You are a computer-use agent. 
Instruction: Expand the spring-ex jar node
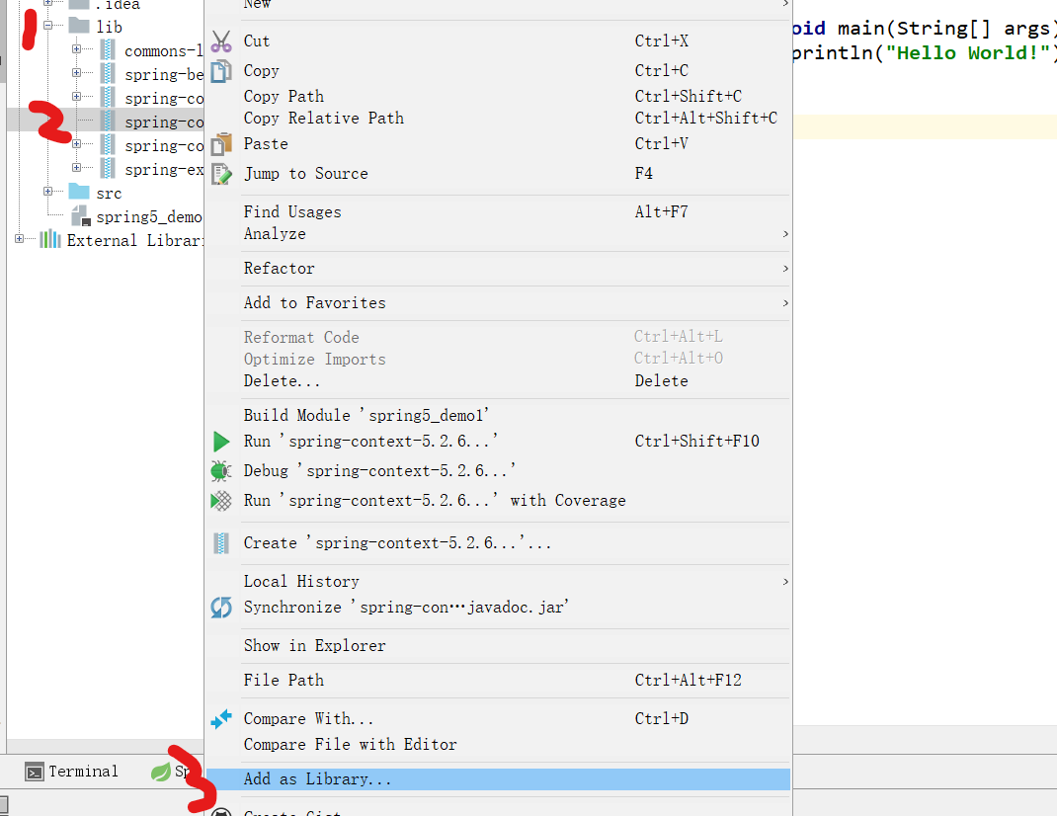[x=76, y=167]
